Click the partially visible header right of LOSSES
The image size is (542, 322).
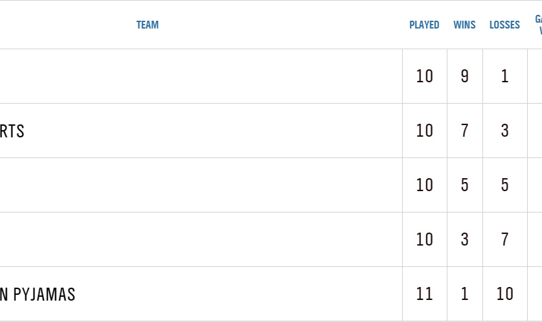537,25
